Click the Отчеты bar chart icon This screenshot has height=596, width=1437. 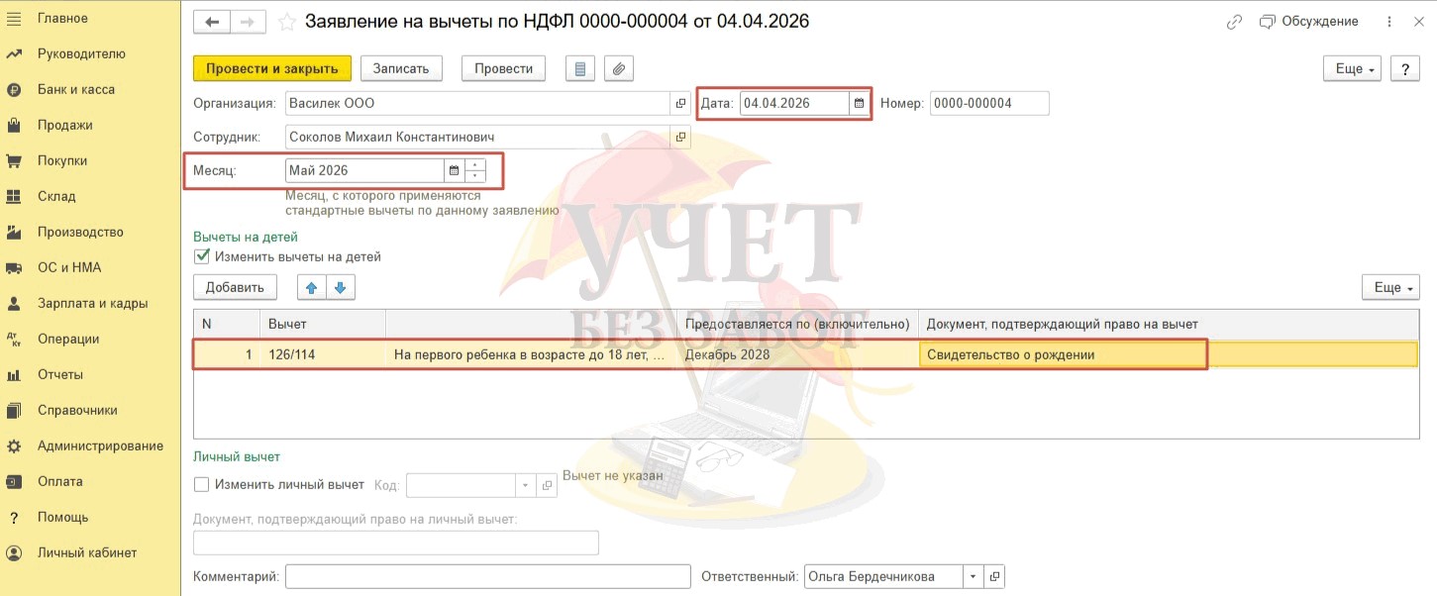[x=14, y=374]
